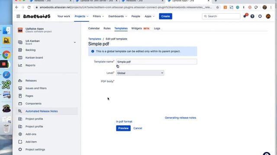The width and height of the screenshot is (277, 155).
Task: Select the Templates tab
Action: (121, 28)
